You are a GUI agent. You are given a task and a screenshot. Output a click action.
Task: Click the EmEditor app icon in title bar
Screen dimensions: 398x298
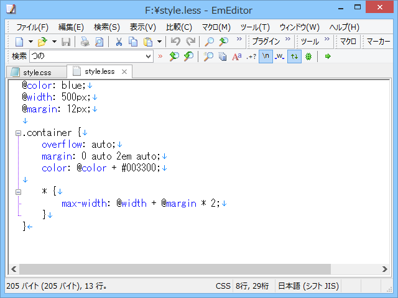11,9
